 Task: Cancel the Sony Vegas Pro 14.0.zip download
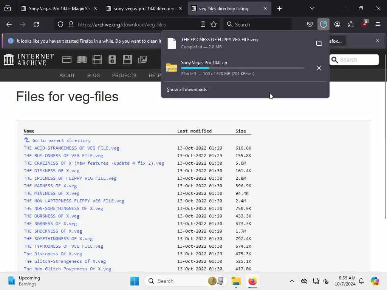319,68
